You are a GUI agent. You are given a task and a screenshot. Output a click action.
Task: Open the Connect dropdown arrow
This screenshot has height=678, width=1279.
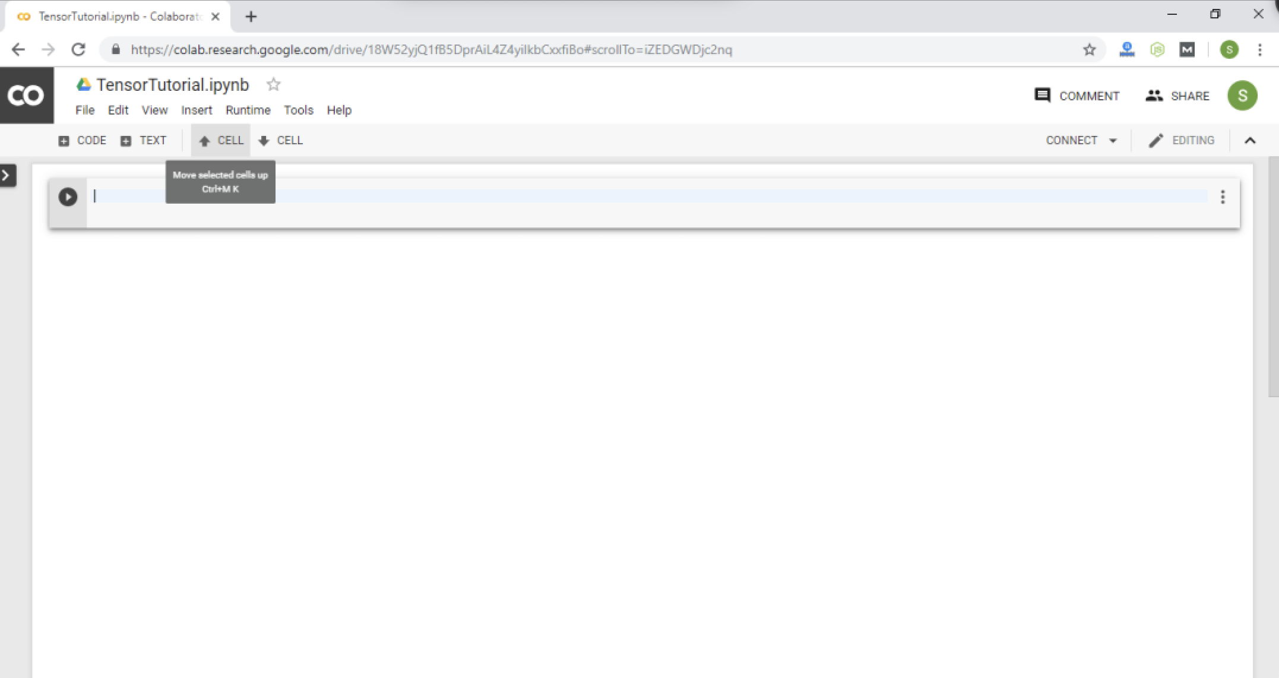(x=1113, y=141)
